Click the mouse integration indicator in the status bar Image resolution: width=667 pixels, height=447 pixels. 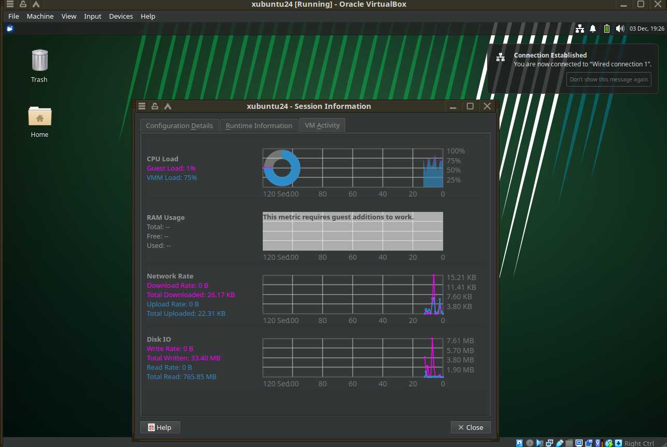[x=609, y=443]
